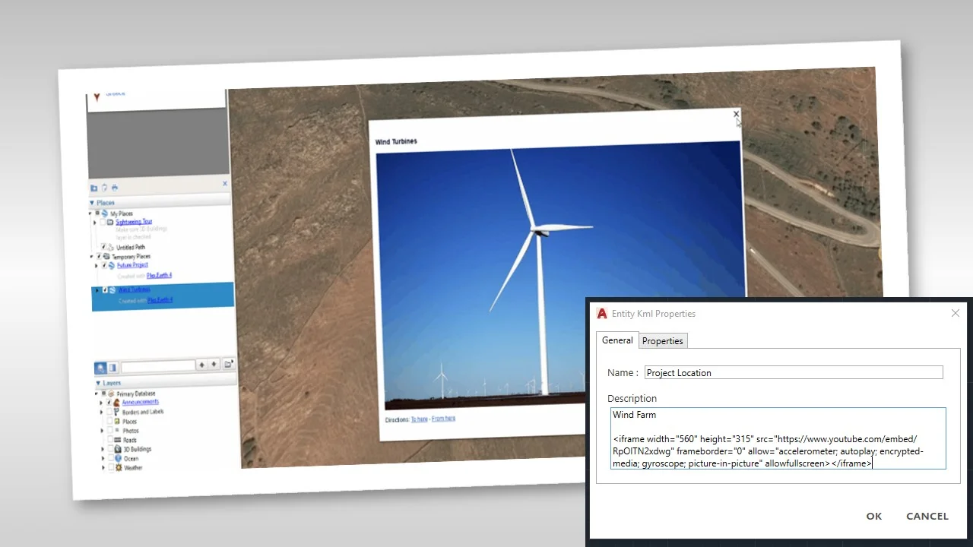
Task: Click the Description text area
Action: tap(778, 438)
